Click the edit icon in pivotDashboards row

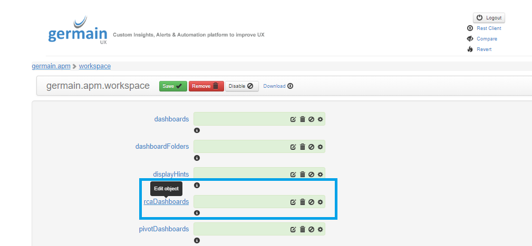coord(293,229)
